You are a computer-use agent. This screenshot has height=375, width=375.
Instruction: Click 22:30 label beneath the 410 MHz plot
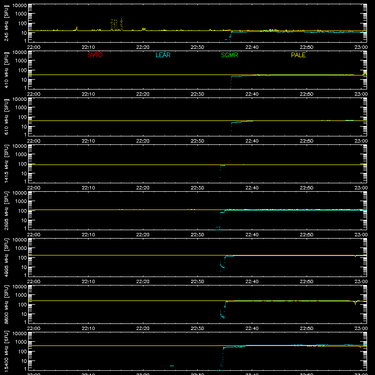click(197, 94)
